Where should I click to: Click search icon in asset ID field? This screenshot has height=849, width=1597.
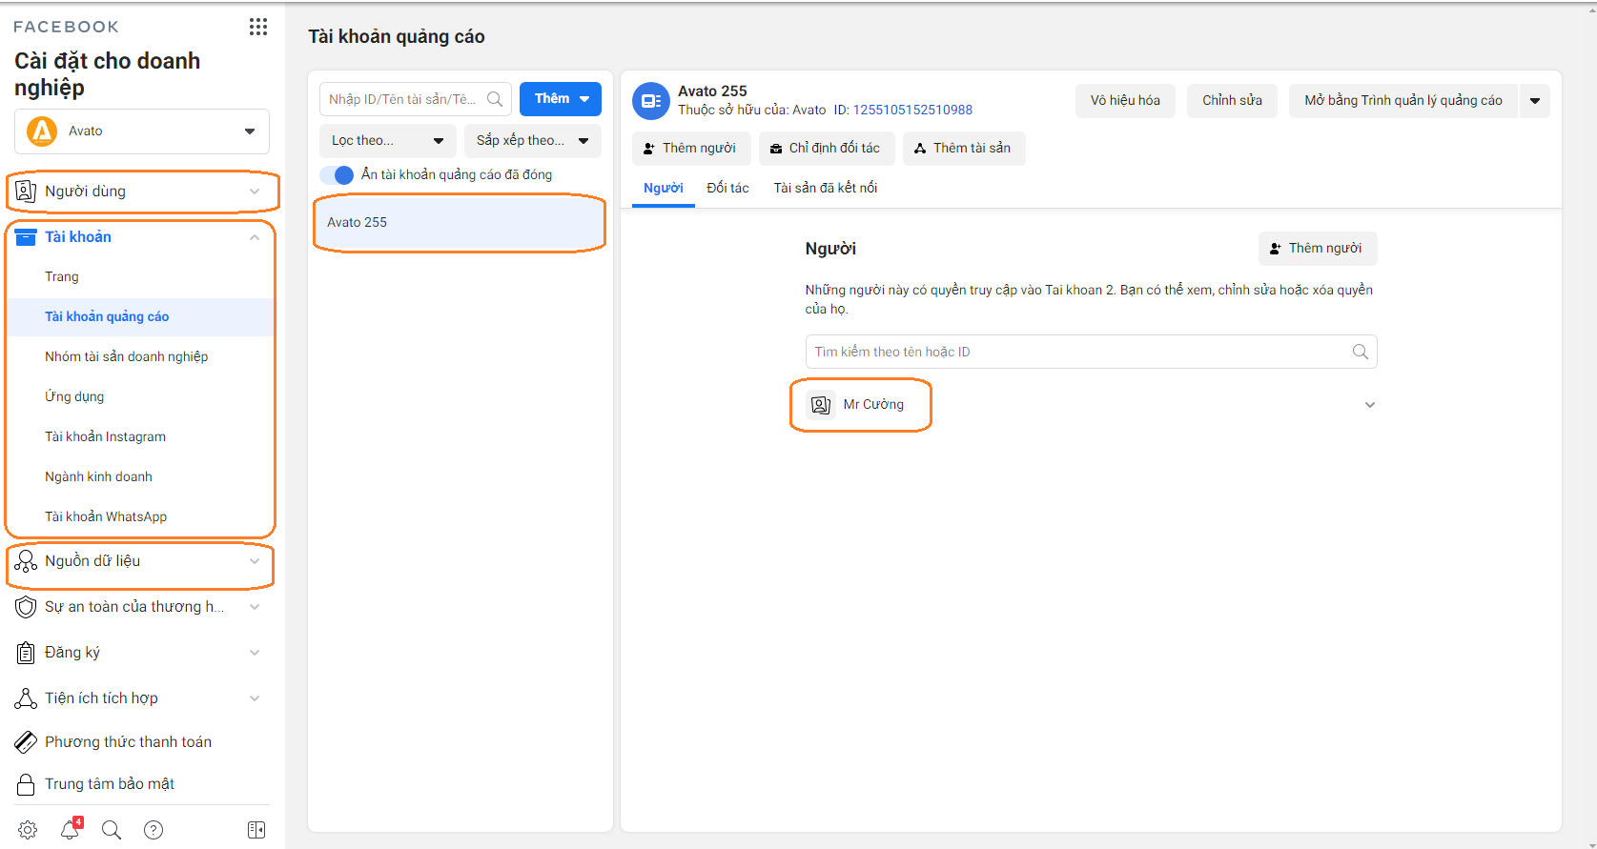pyautogui.click(x=495, y=99)
